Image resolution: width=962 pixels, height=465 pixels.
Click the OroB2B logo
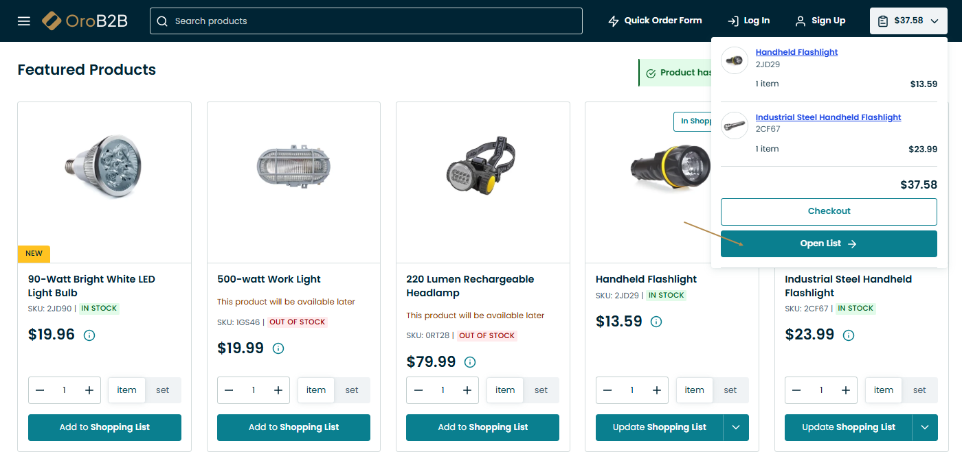coord(85,21)
